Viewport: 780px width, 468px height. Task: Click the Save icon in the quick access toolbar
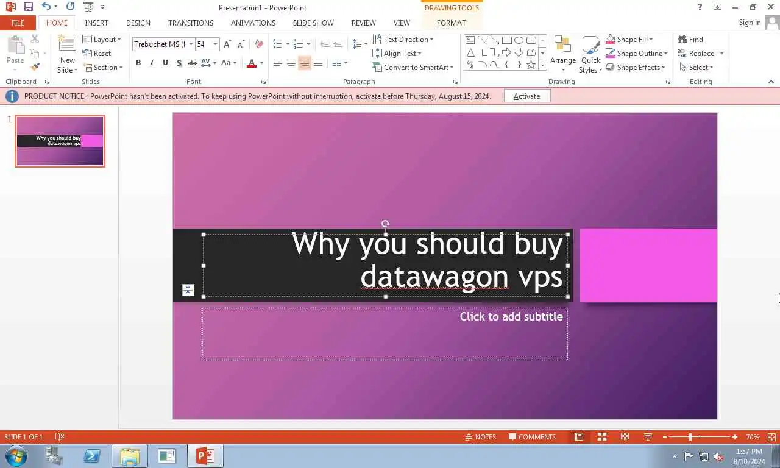[28, 7]
